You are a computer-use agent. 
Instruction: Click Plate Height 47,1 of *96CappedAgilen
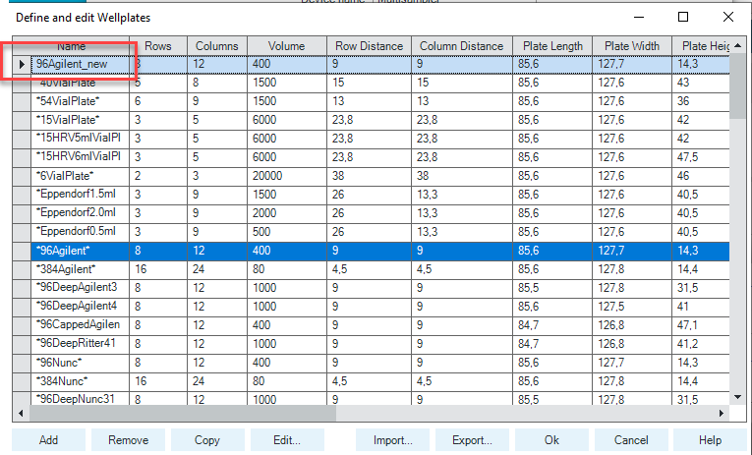click(701, 326)
